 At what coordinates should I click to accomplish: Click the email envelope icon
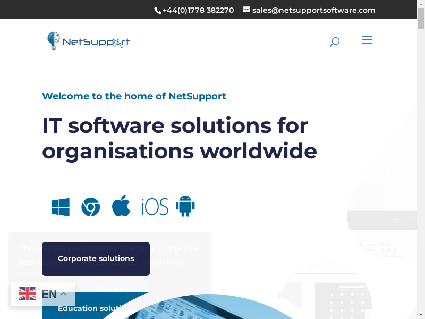point(246,10)
